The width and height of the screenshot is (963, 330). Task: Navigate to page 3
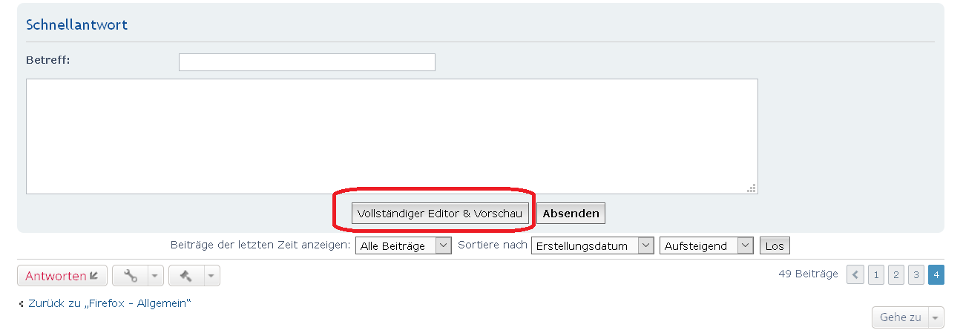click(916, 275)
